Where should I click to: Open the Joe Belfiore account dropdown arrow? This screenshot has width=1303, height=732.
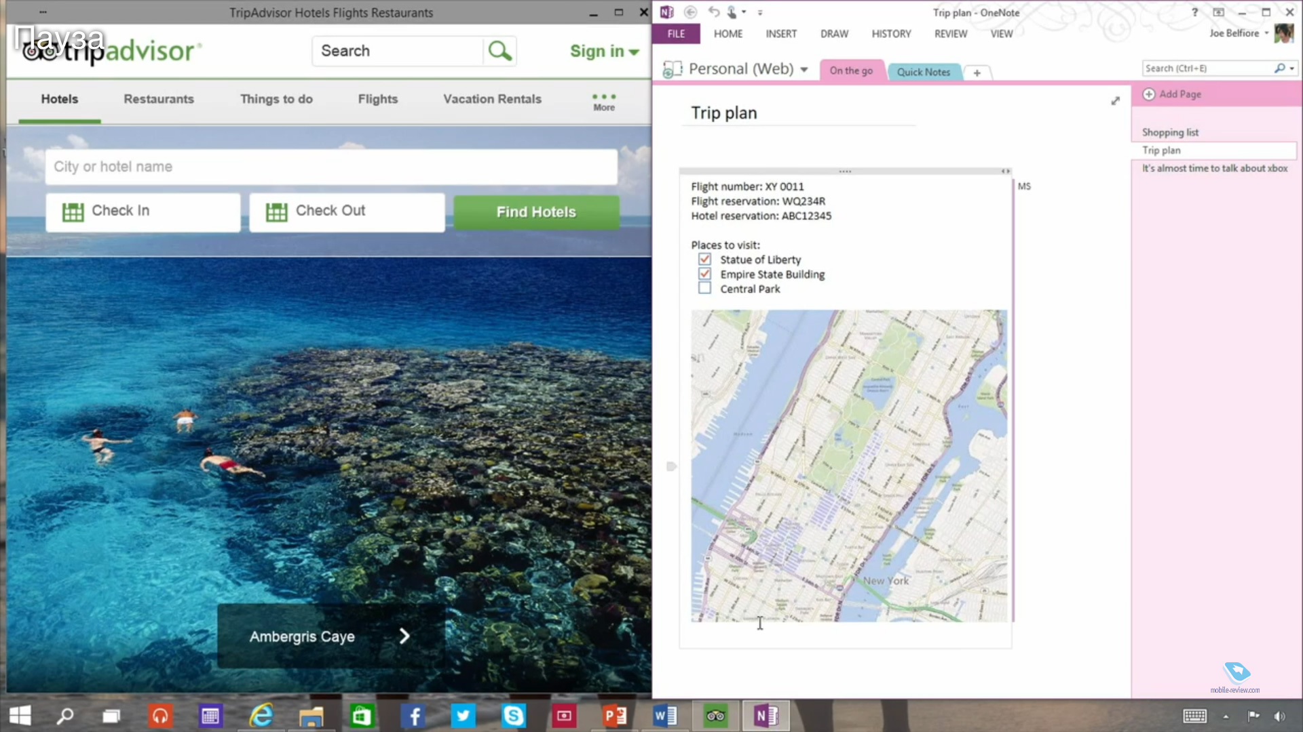pos(1266,33)
